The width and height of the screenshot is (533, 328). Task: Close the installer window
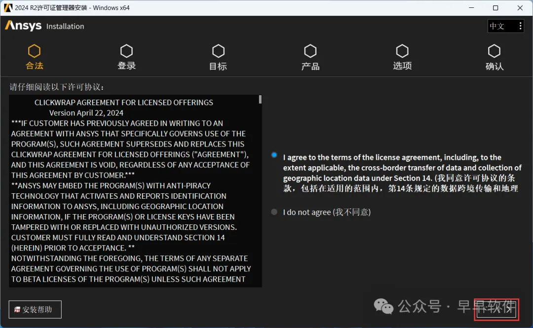[x=520, y=8]
